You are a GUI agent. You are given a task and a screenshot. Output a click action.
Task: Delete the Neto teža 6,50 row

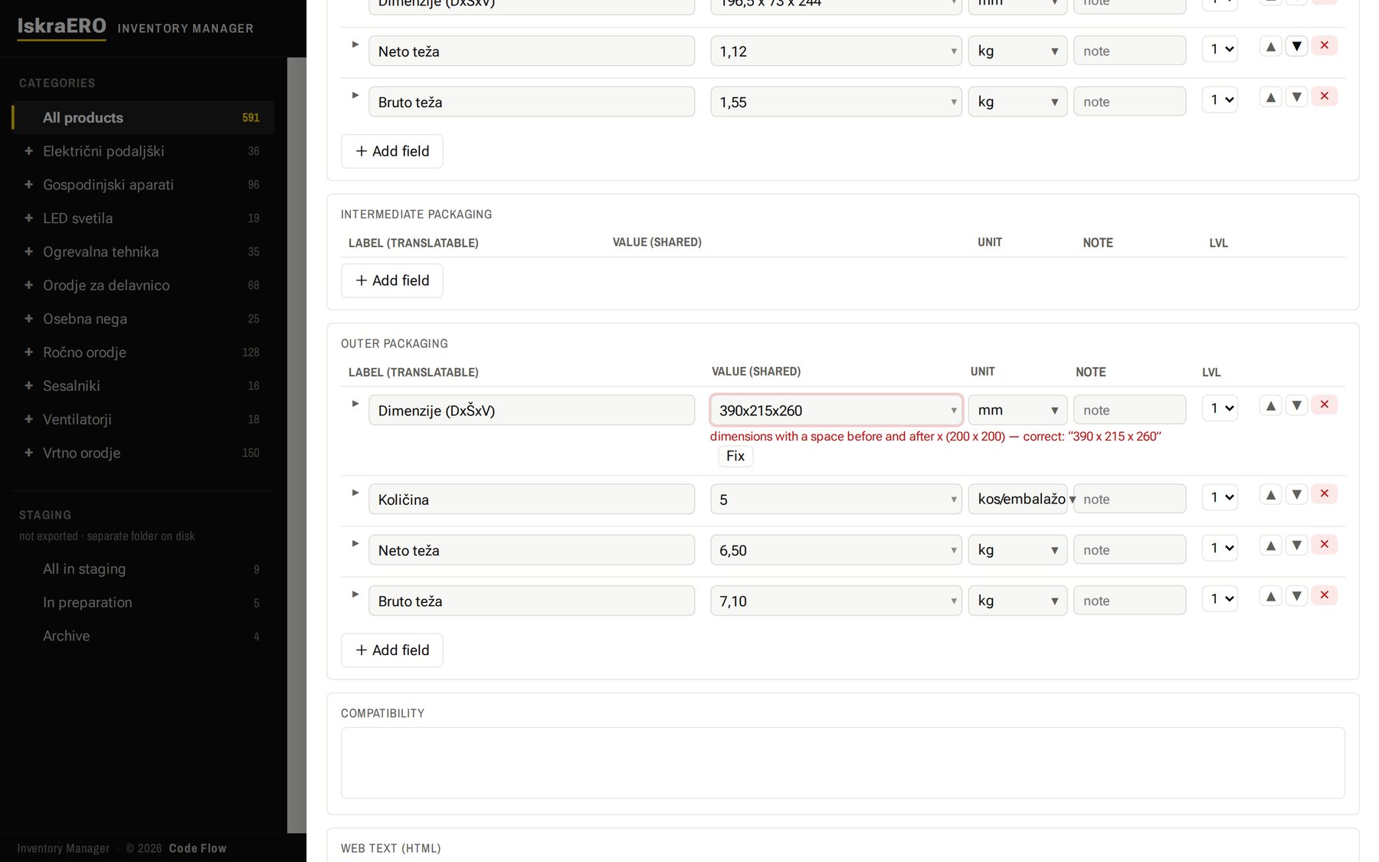(x=1324, y=545)
